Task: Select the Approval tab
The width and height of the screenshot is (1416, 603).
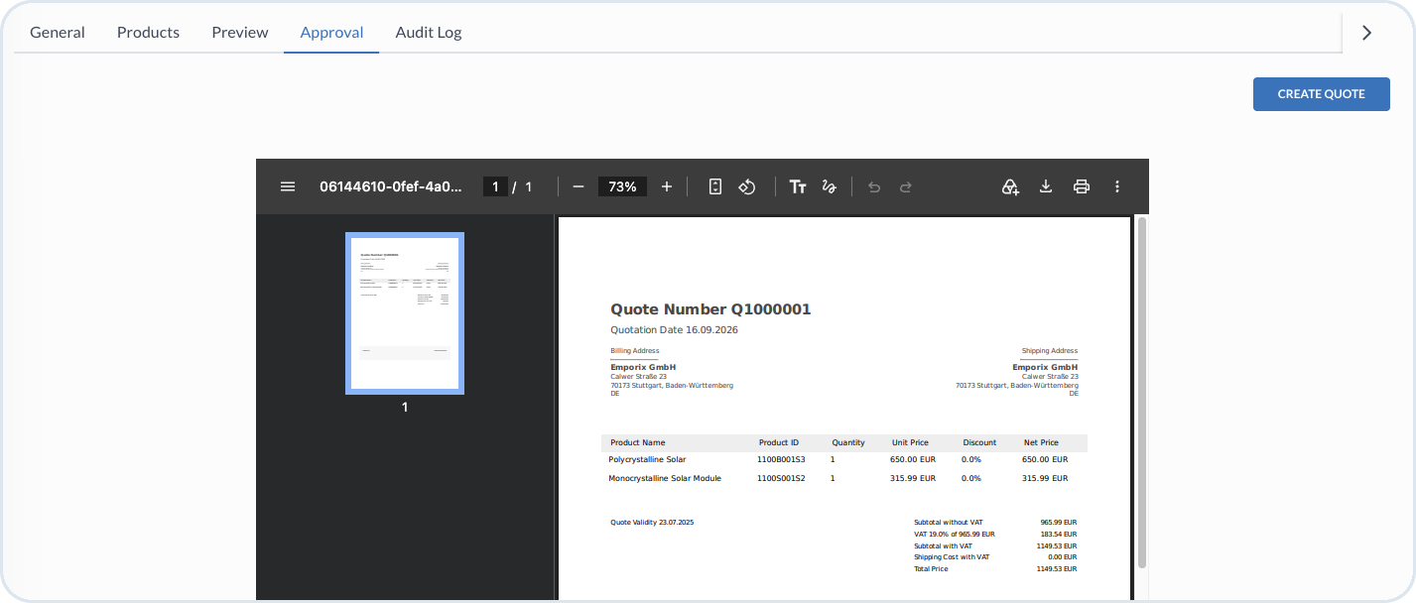Action: pos(331,33)
